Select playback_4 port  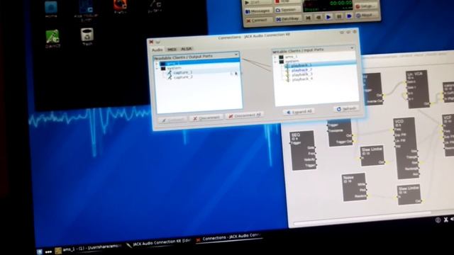[302, 79]
